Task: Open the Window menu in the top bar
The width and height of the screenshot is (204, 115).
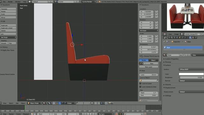Action: pos(18,2)
